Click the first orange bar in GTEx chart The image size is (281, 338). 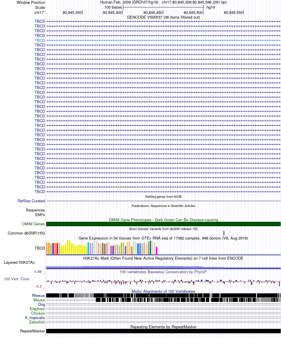tap(47, 248)
